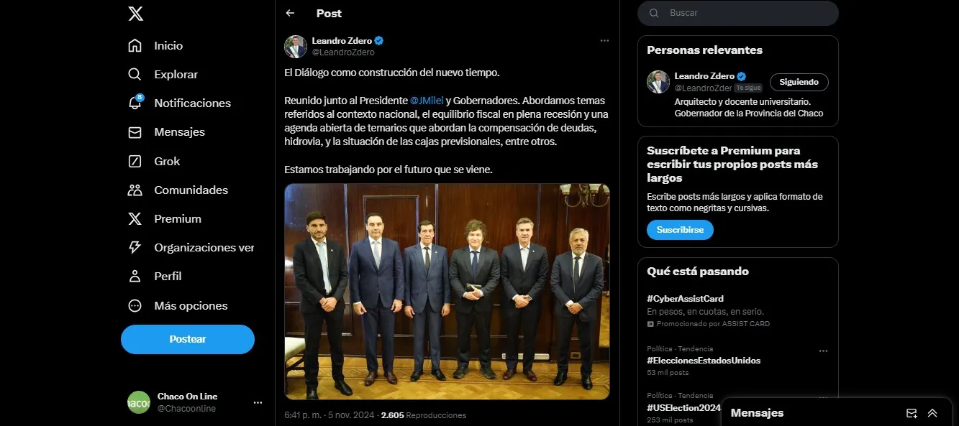
Task: Click the Suscribirse premium button
Action: point(680,230)
